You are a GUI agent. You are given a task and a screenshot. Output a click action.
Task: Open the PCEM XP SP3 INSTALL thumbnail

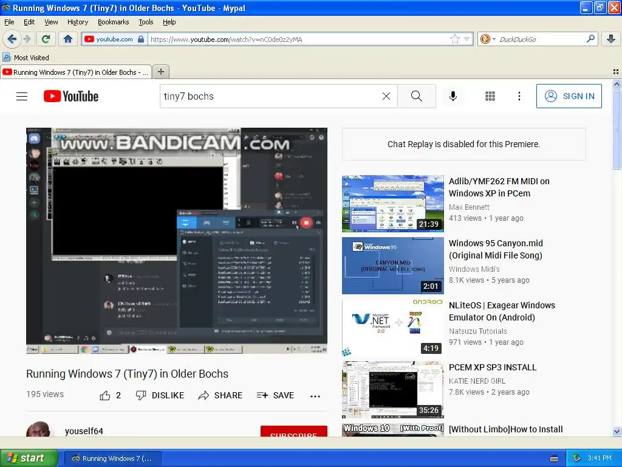click(x=393, y=390)
